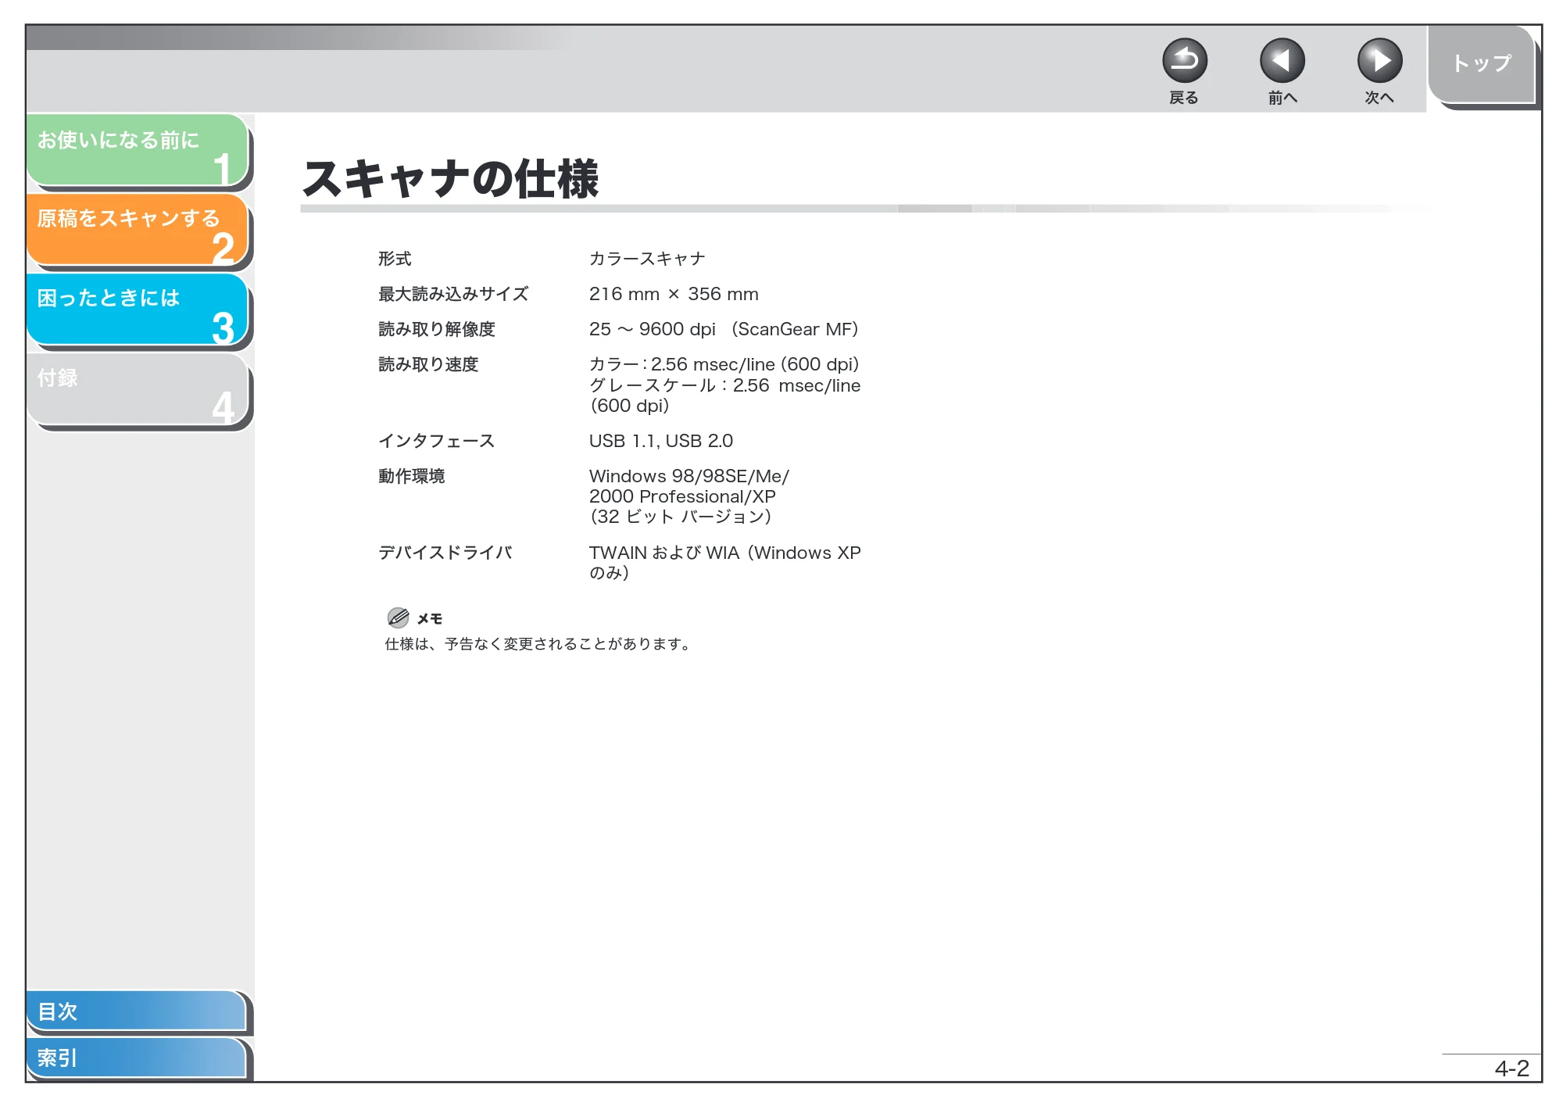Click the 形式 spec label
The image size is (1563, 1106).
[x=395, y=259]
